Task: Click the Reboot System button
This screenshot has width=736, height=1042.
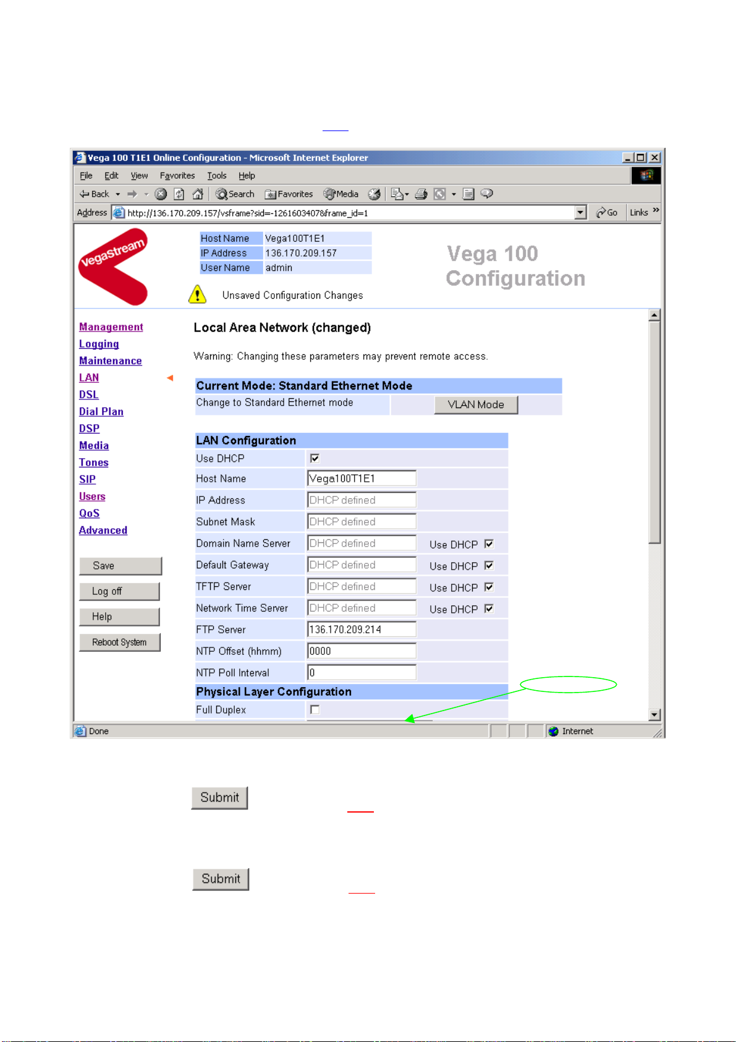Action: pyautogui.click(x=120, y=642)
